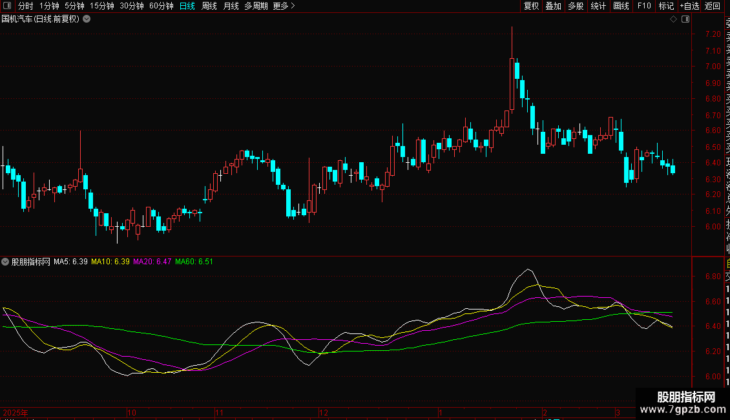This screenshot has width=730, height=420.
Task: Open the 股朋指标网 indicator dropdown arrow
Action: point(5,262)
